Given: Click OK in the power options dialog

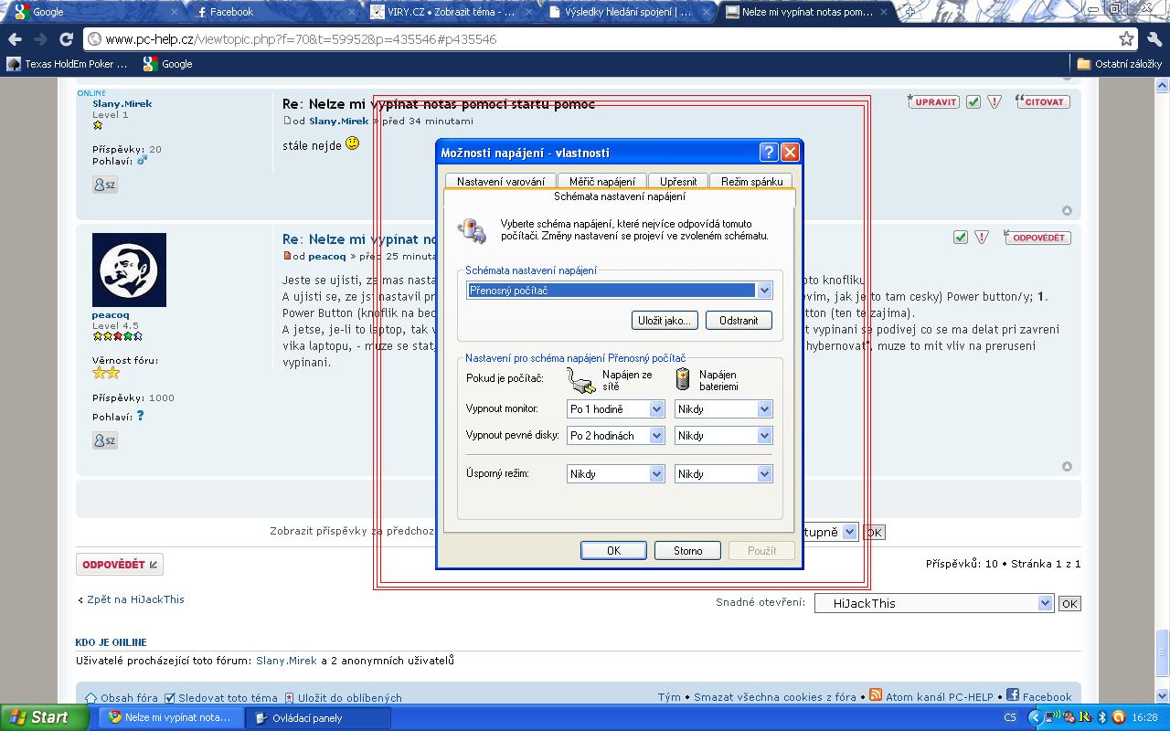Looking at the screenshot, I should coord(614,550).
